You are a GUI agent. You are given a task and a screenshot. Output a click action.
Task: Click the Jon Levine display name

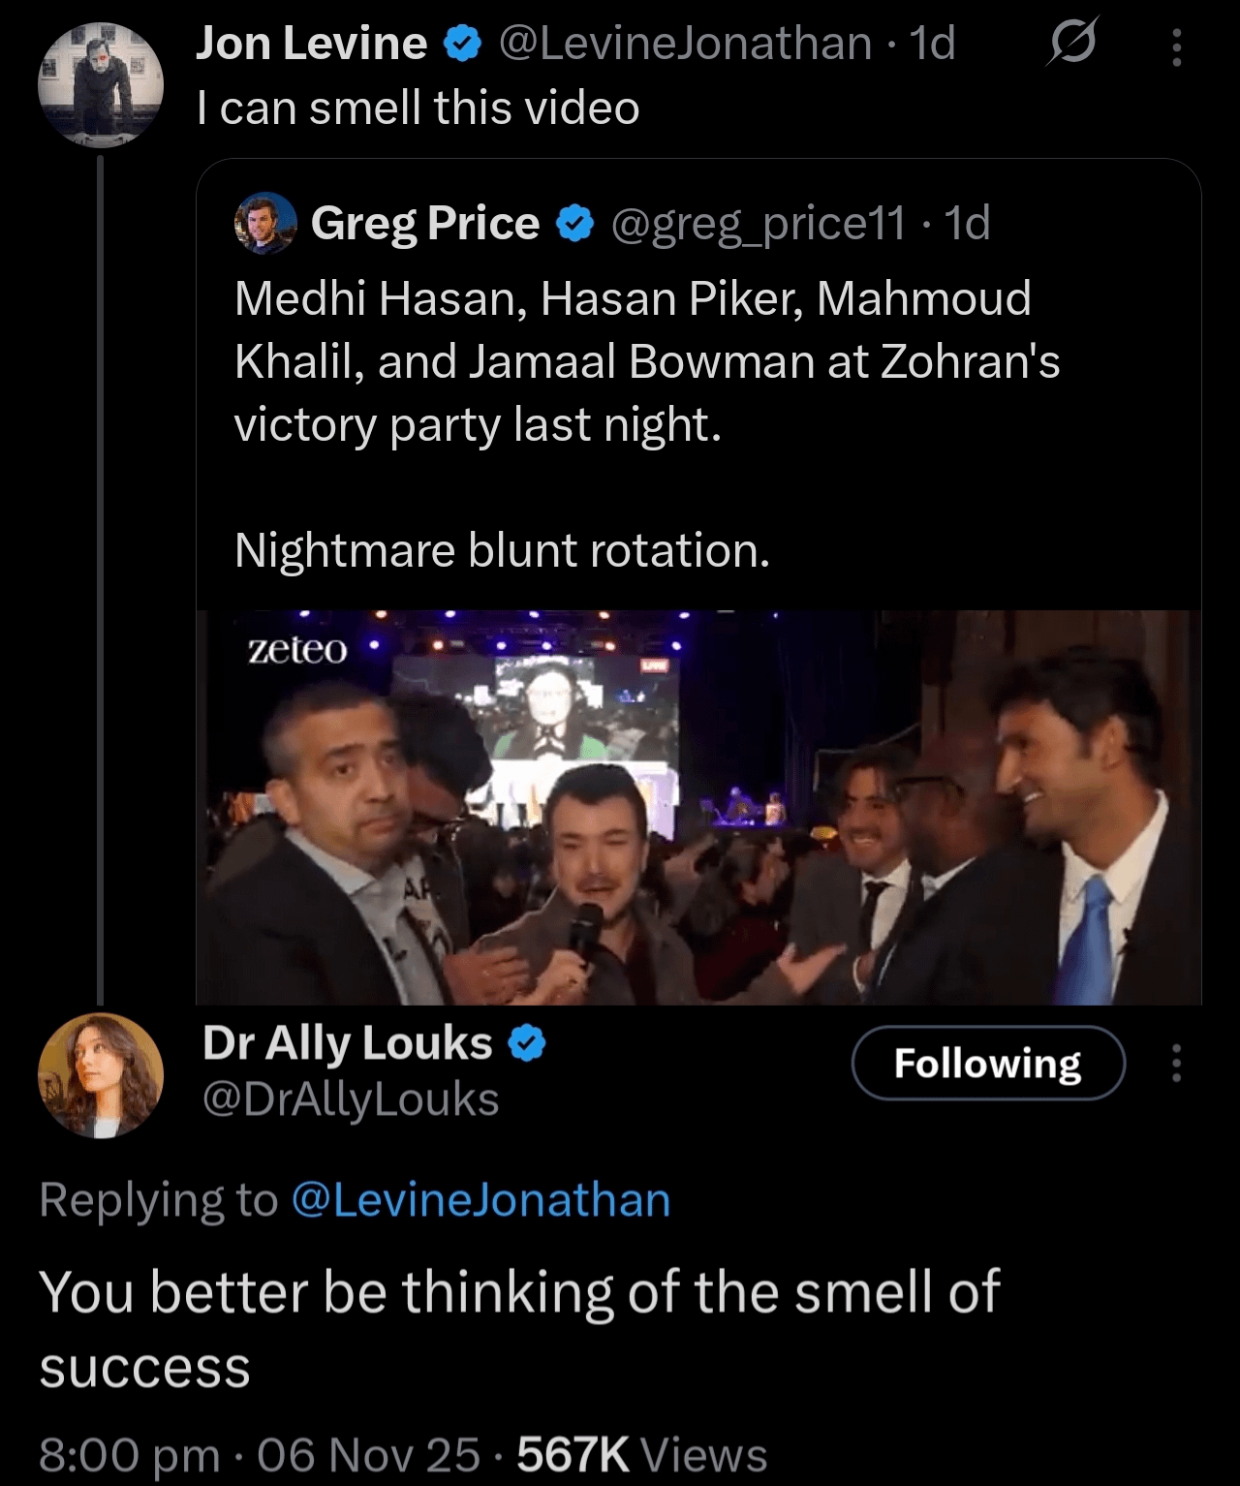tap(311, 44)
